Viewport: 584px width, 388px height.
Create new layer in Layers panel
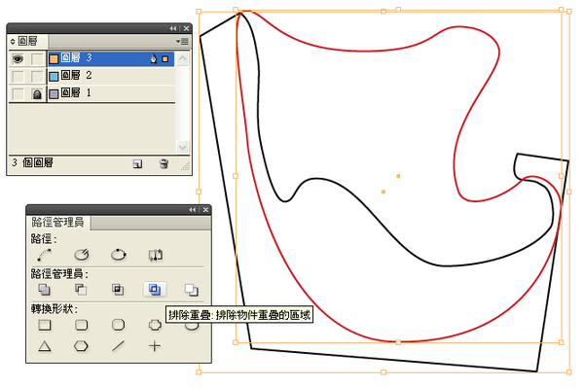[137, 164]
